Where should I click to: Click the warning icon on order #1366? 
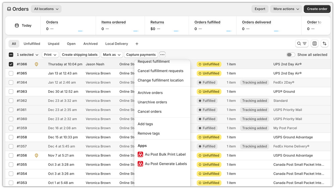(37, 64)
